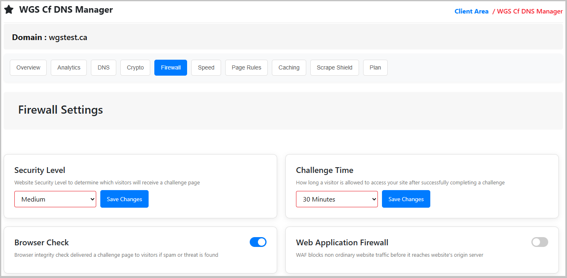Screen dimensions: 567x278
Task: Open the Plan tab
Action: (375, 68)
